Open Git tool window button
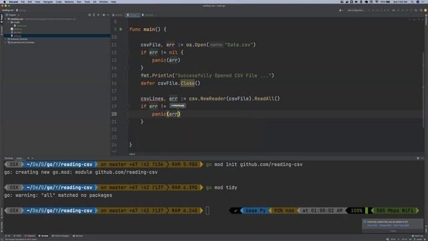This screenshot has height=241, width=428. 8,236
